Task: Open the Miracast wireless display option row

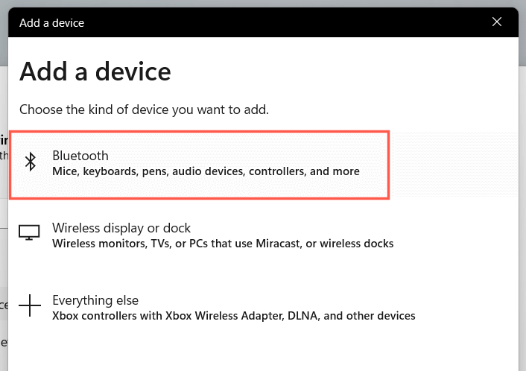Action: tap(224, 235)
